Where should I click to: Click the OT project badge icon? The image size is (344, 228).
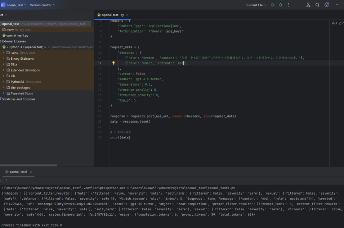click(3, 5)
